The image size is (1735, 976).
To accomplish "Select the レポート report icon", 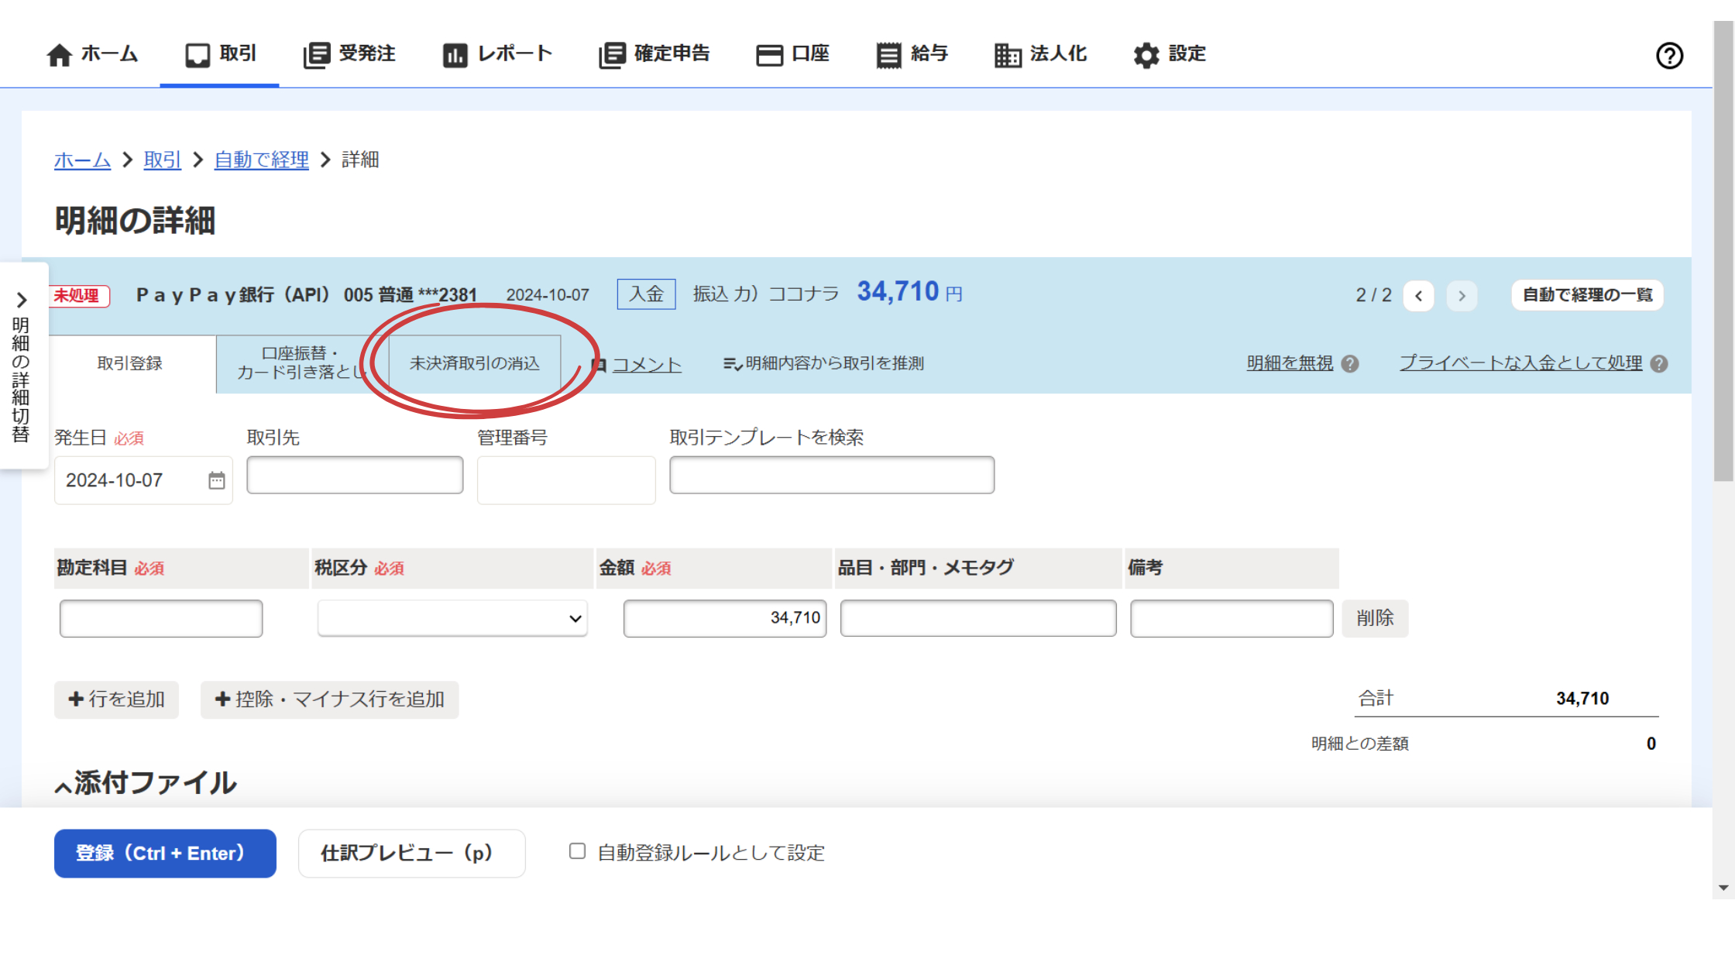I will (x=455, y=54).
